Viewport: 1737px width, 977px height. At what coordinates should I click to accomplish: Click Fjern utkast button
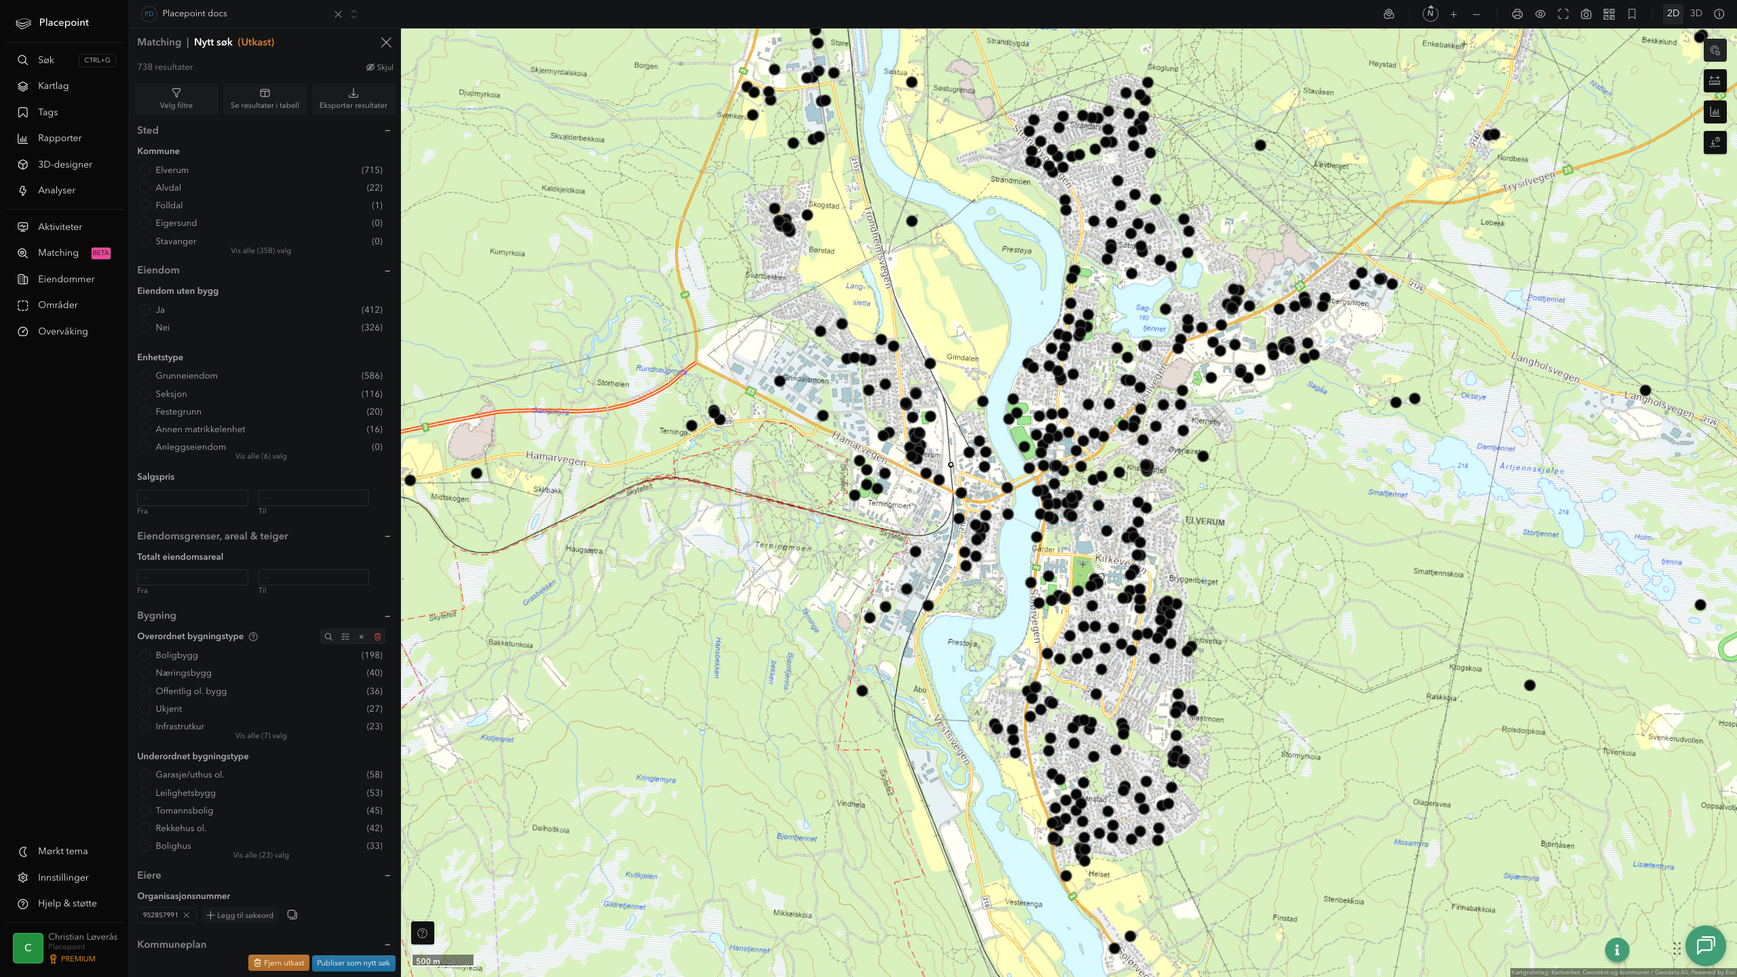tap(279, 963)
